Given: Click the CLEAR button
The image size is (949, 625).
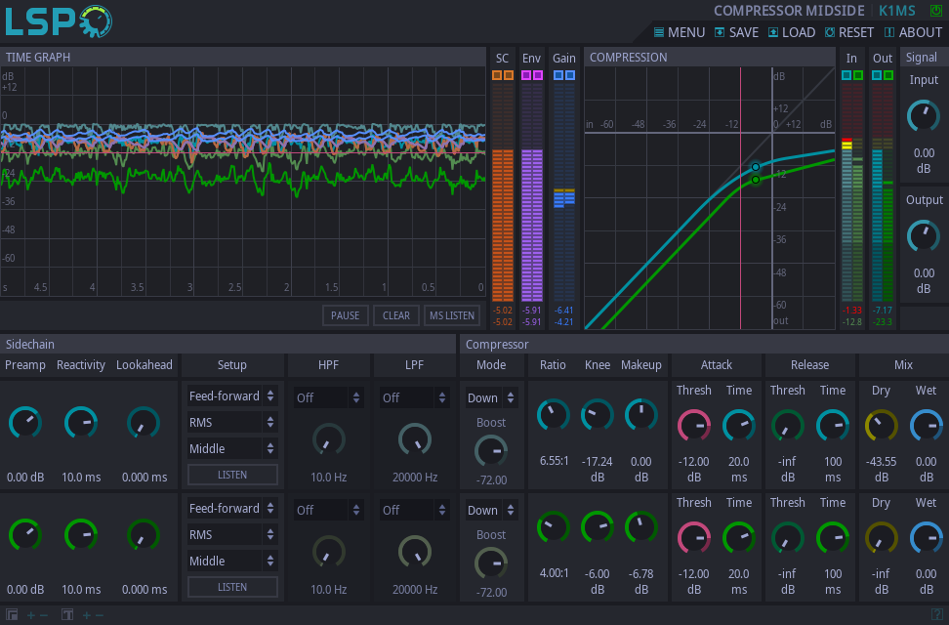Looking at the screenshot, I should (395, 315).
